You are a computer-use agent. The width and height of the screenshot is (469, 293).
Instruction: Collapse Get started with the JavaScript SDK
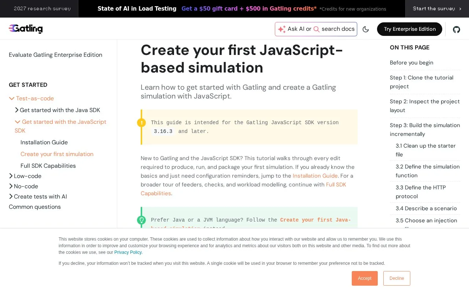(60, 126)
